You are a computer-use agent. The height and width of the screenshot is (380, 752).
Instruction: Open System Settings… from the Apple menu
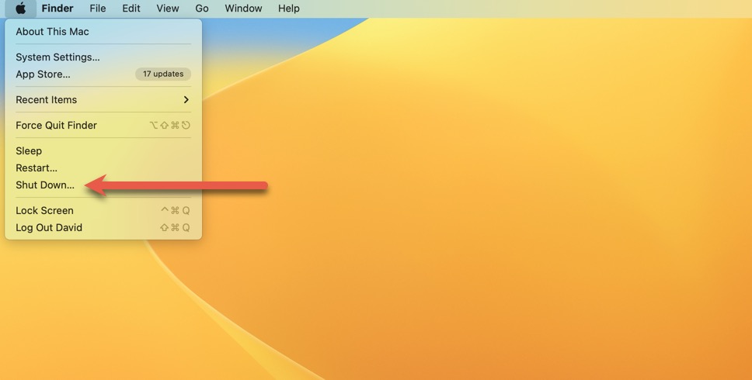pyautogui.click(x=103, y=57)
